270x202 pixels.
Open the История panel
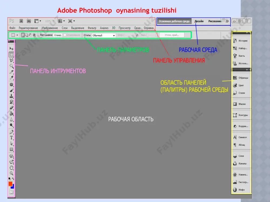pos(241,41)
